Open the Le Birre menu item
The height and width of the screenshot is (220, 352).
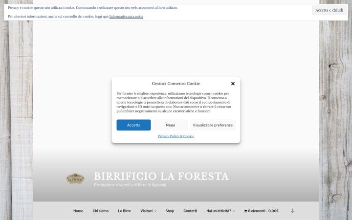pyautogui.click(x=124, y=211)
